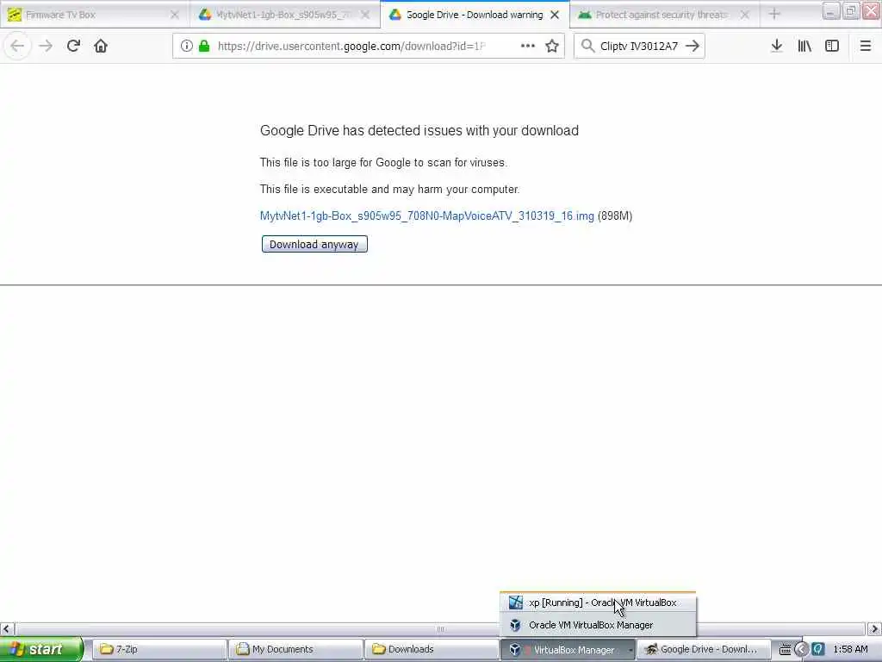Click the horizontal scrollbar thumb
882x662 pixels.
(440, 628)
